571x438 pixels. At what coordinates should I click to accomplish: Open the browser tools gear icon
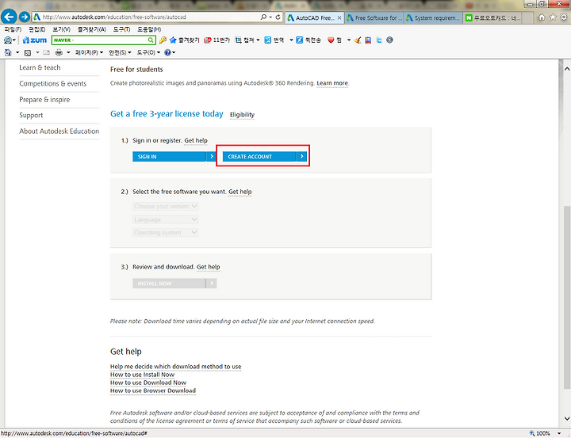click(x=564, y=17)
